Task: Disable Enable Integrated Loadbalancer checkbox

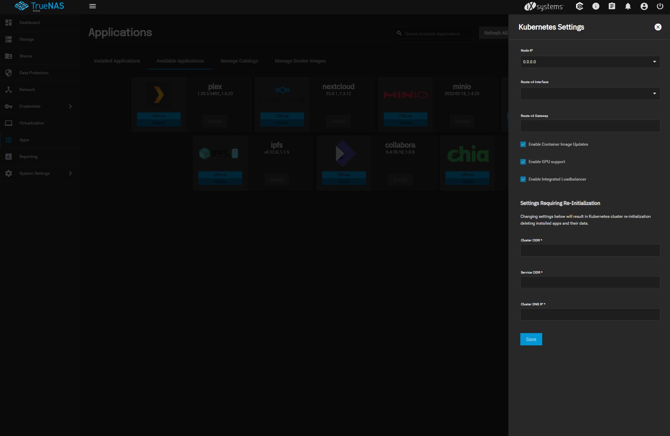Action: point(523,179)
